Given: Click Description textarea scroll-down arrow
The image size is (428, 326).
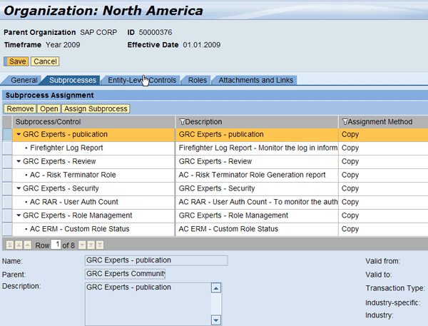Looking at the screenshot, I should [x=216, y=320].
